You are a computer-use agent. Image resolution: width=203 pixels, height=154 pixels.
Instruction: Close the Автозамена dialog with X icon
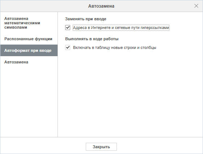pyautogui.click(x=196, y=6)
